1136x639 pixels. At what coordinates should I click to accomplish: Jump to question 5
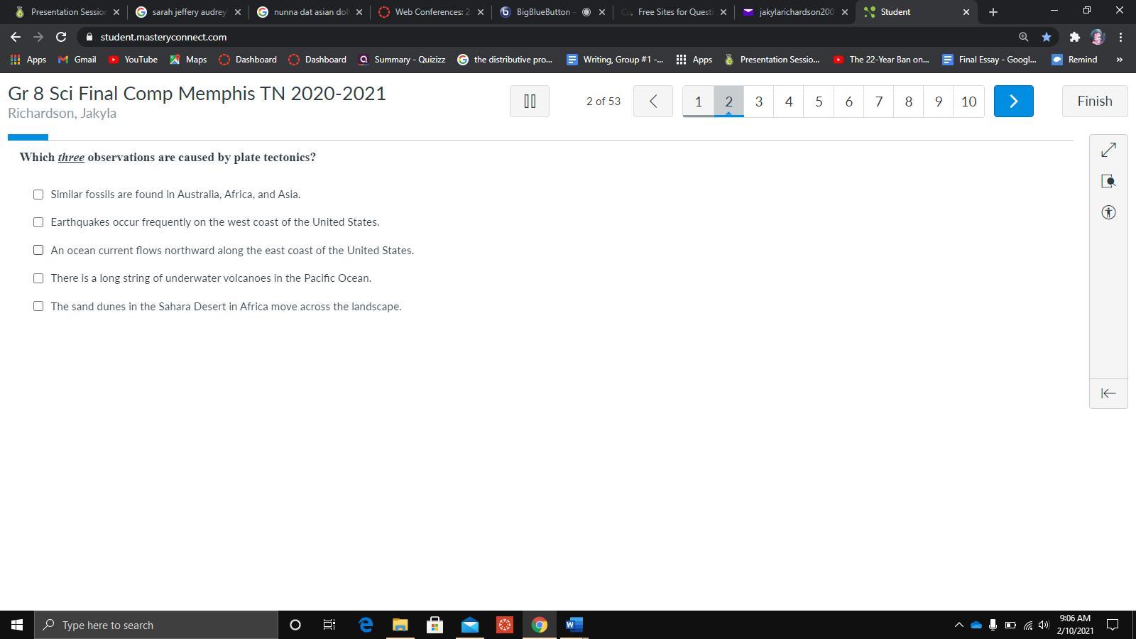tap(819, 101)
